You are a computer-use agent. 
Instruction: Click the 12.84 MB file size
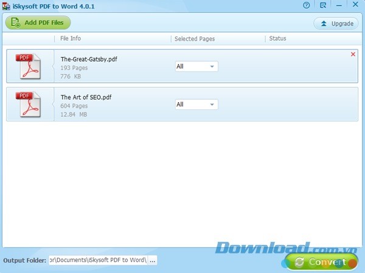point(74,114)
